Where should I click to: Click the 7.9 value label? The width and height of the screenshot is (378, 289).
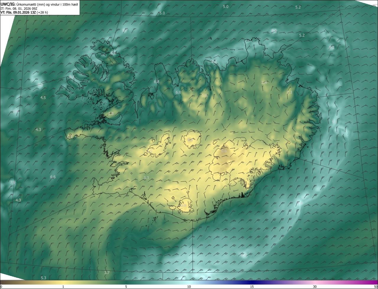point(13,183)
